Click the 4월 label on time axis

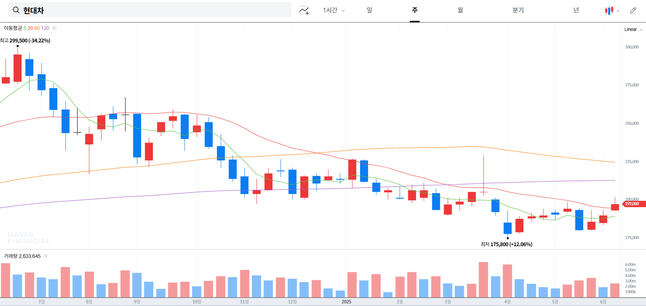(x=508, y=302)
